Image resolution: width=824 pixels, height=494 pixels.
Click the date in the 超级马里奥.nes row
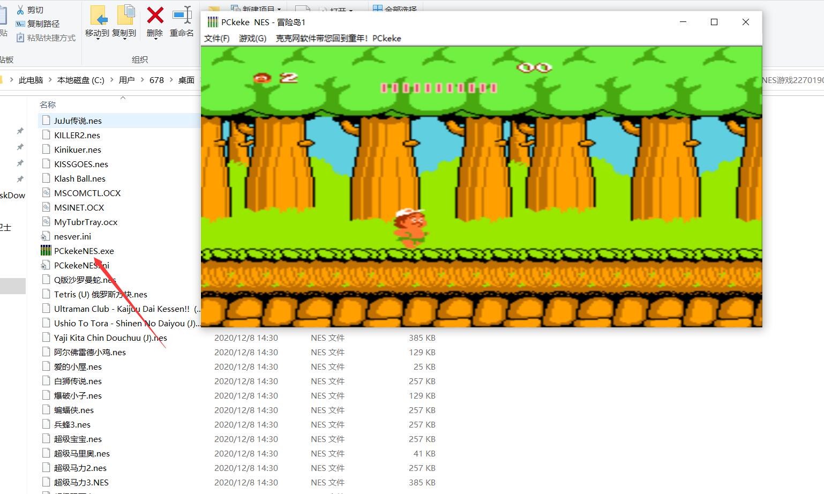[x=246, y=454]
